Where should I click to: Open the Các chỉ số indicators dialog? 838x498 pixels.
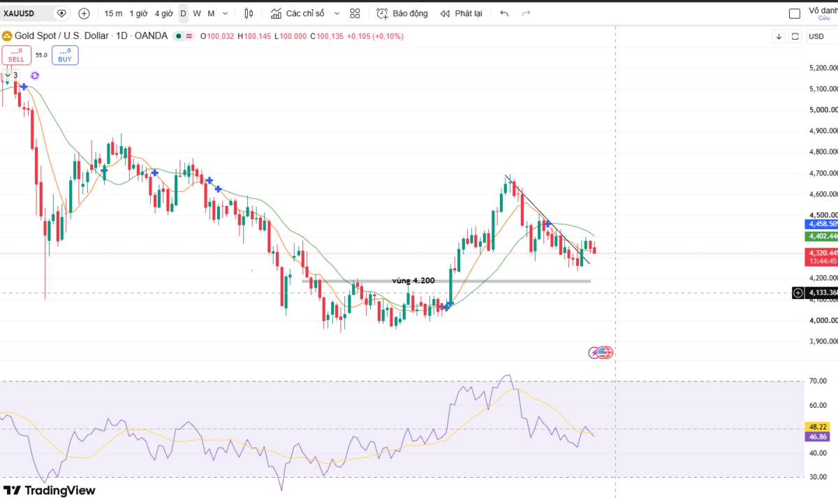pos(297,13)
